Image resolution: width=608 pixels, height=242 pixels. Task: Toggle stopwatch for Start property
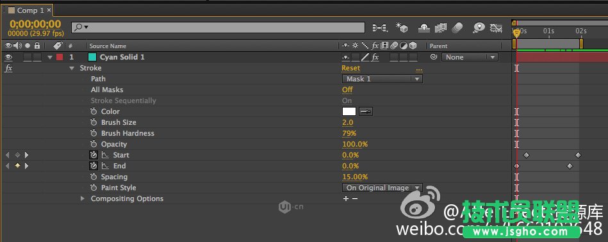point(94,155)
